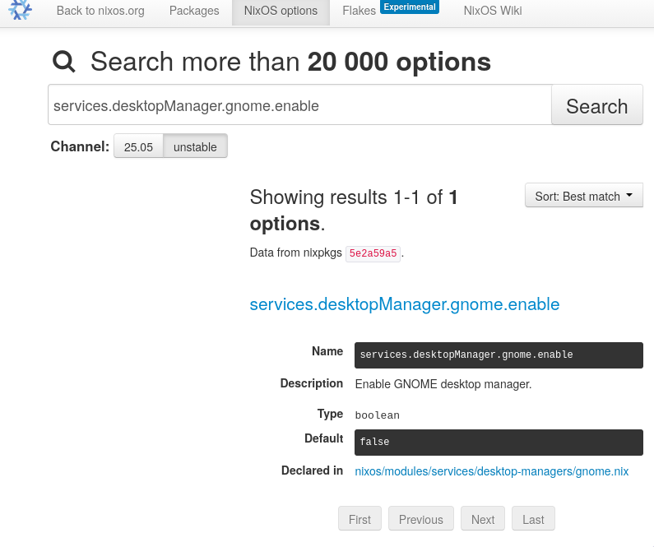Select the NixOS options tab

pyautogui.click(x=281, y=12)
